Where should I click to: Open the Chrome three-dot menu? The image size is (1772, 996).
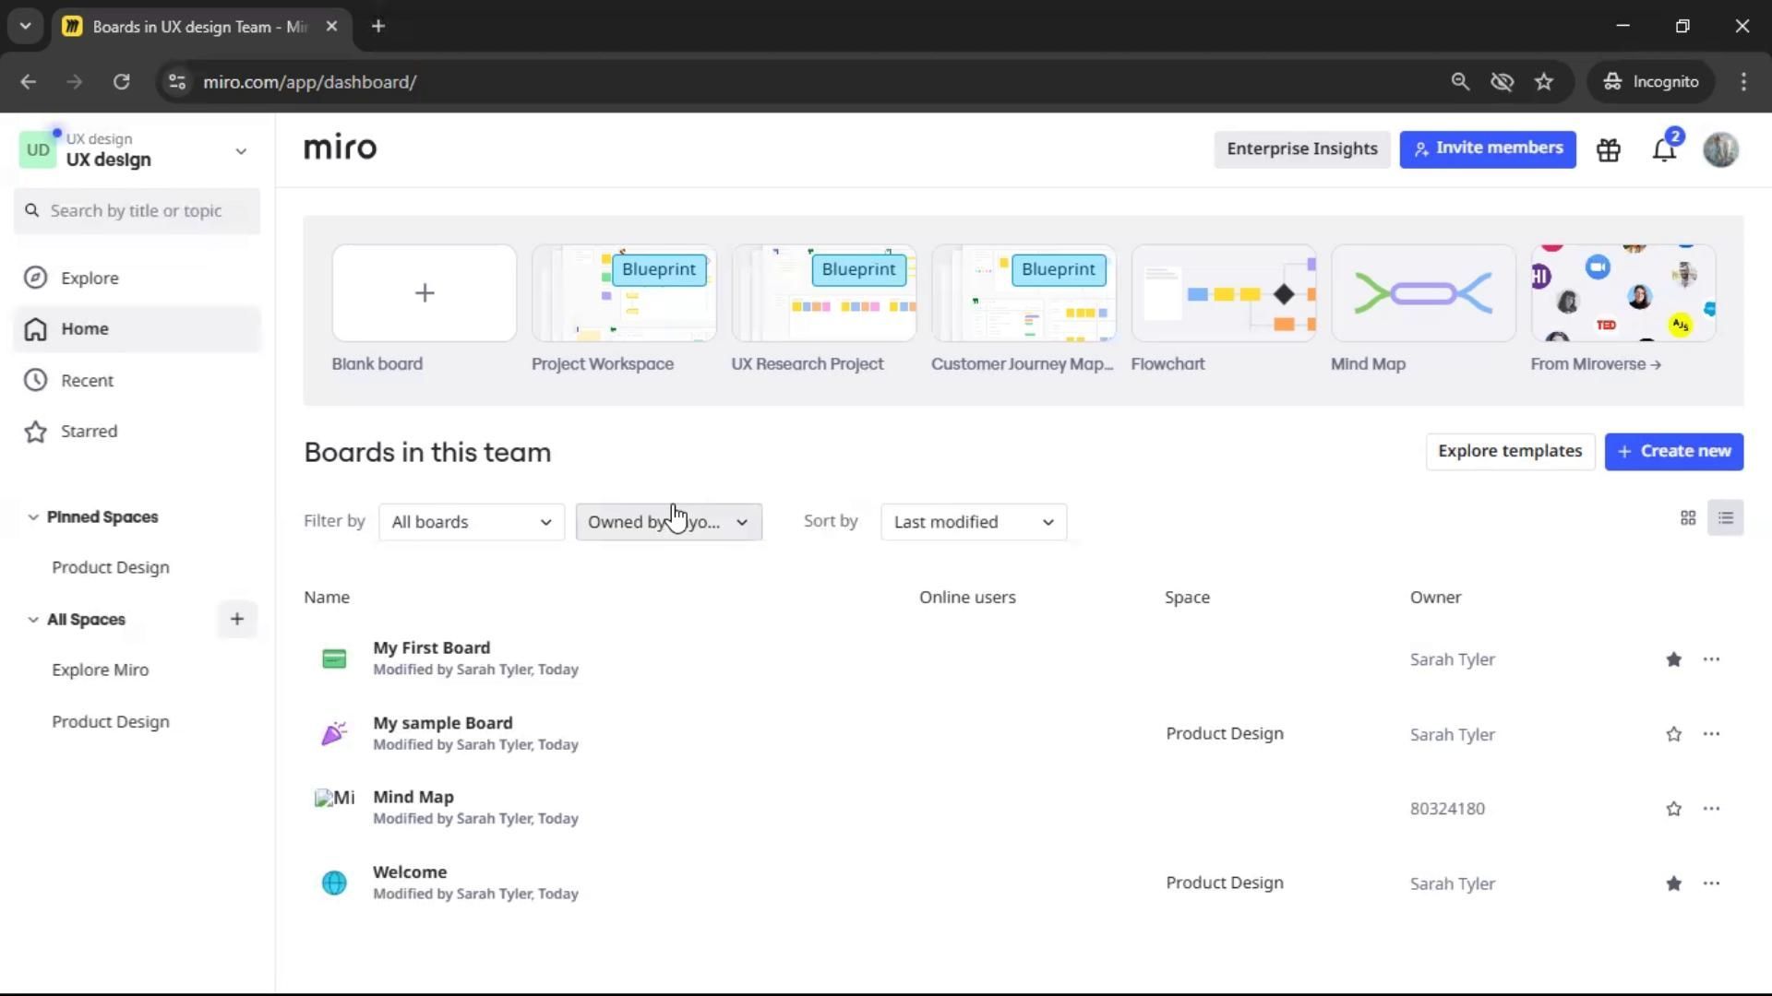point(1743,82)
